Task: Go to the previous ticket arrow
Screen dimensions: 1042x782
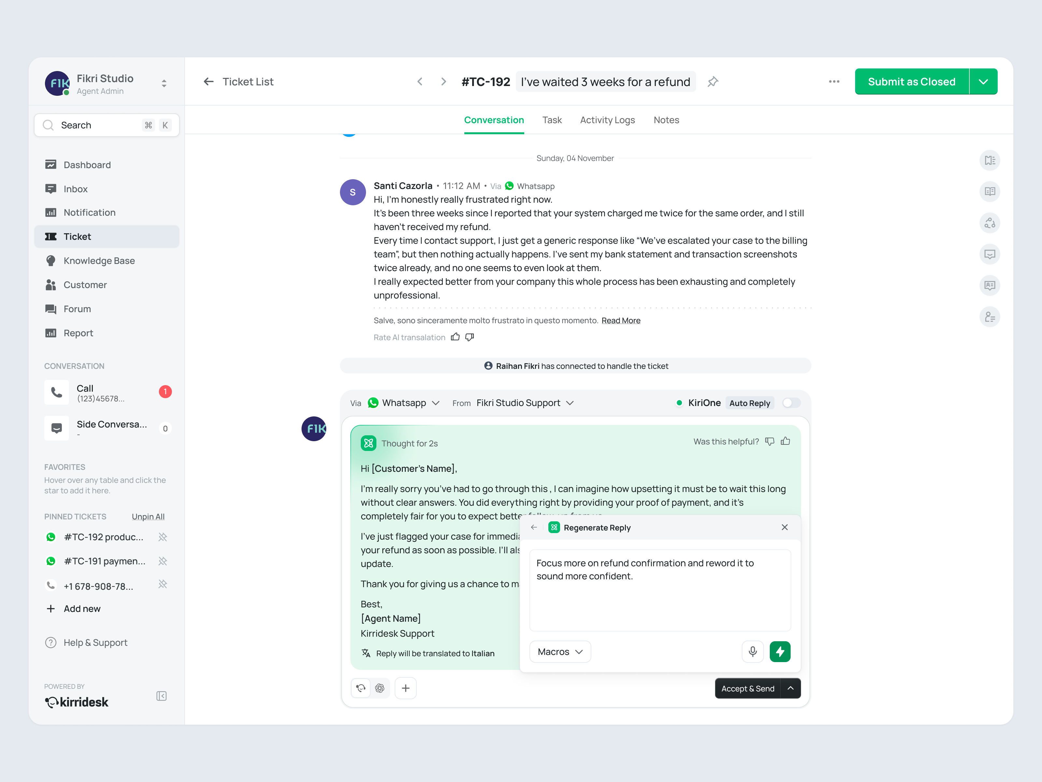Action: tap(420, 81)
